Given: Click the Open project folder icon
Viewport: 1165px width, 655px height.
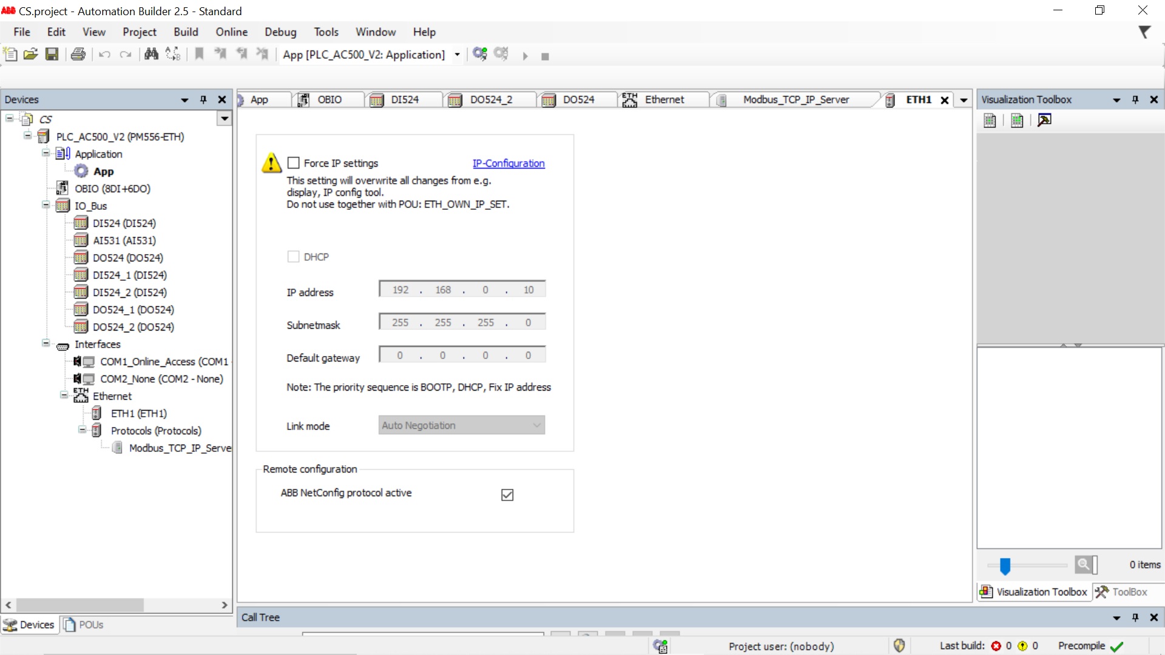Looking at the screenshot, I should tap(30, 55).
